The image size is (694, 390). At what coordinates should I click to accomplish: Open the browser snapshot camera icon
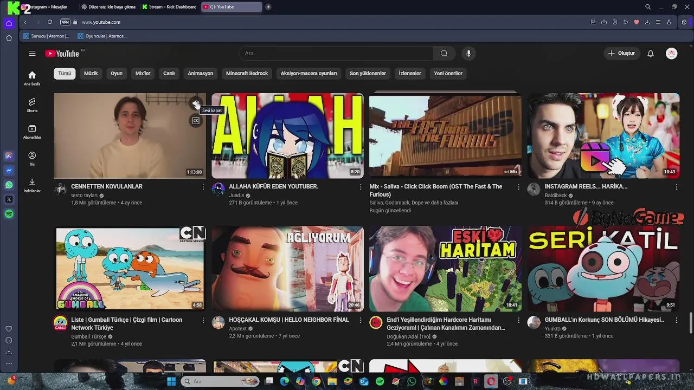604,22
